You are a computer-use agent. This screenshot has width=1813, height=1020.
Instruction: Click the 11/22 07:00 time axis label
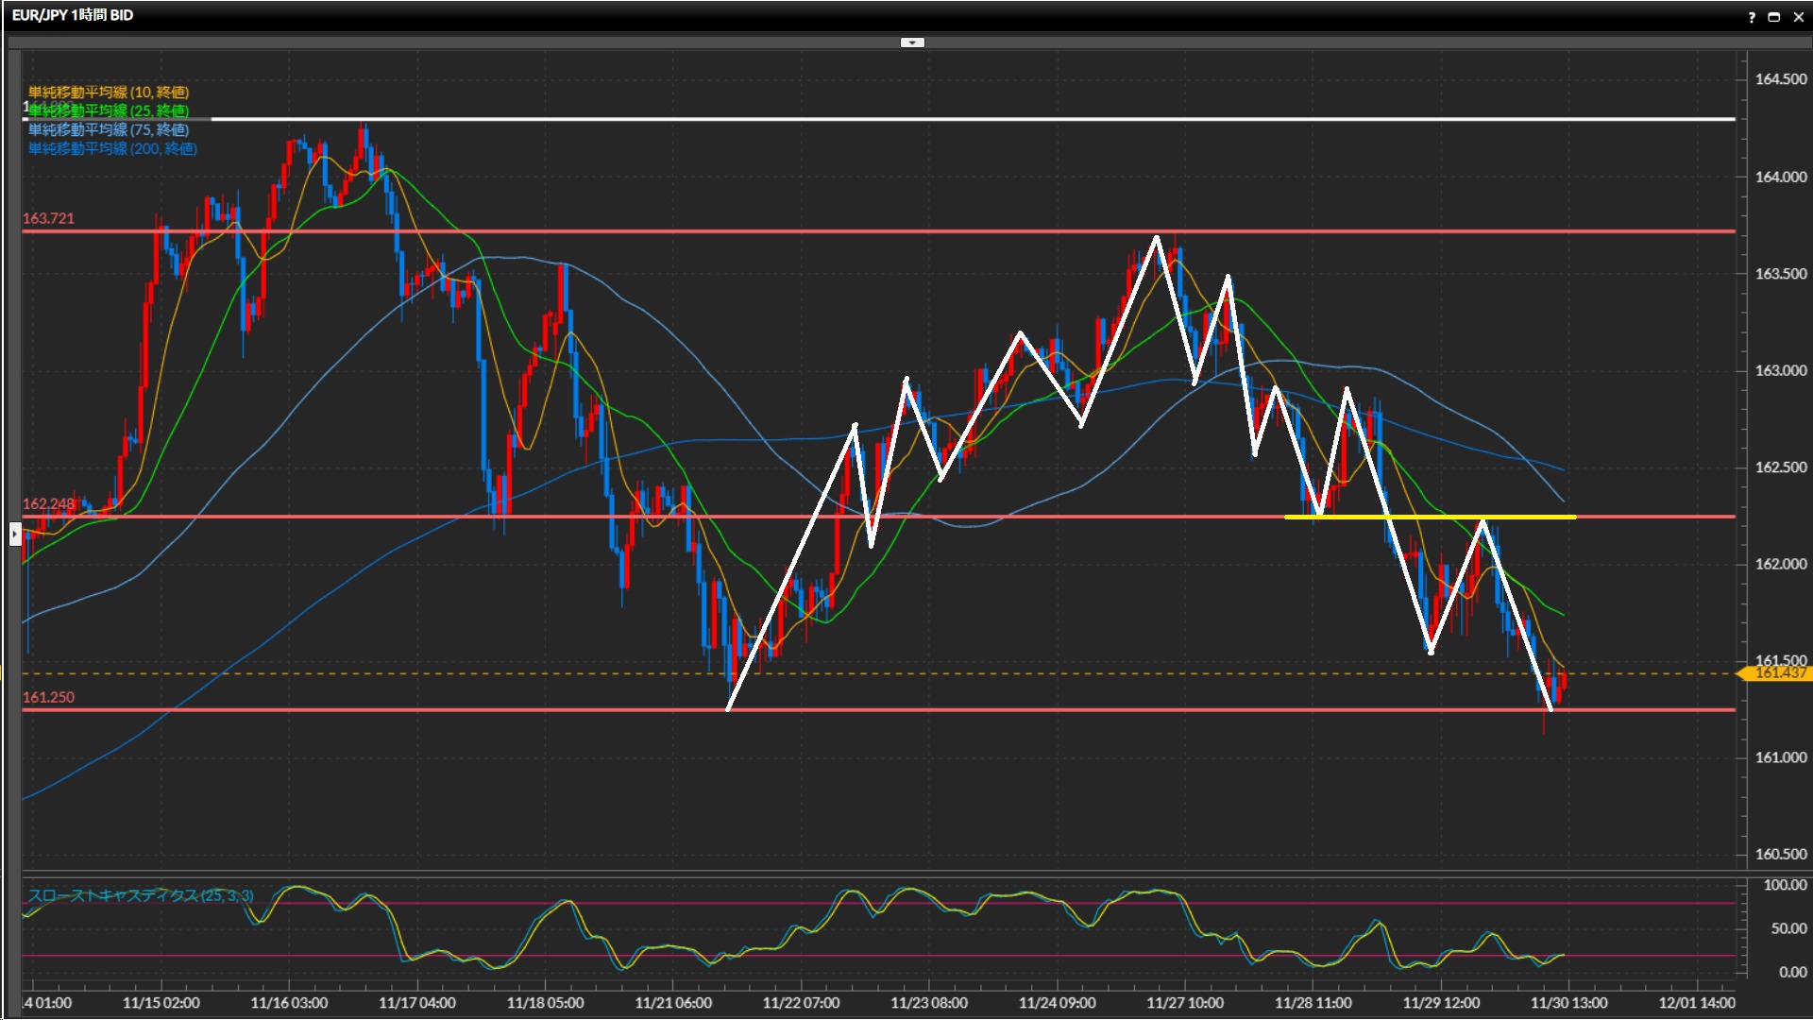801,1003
